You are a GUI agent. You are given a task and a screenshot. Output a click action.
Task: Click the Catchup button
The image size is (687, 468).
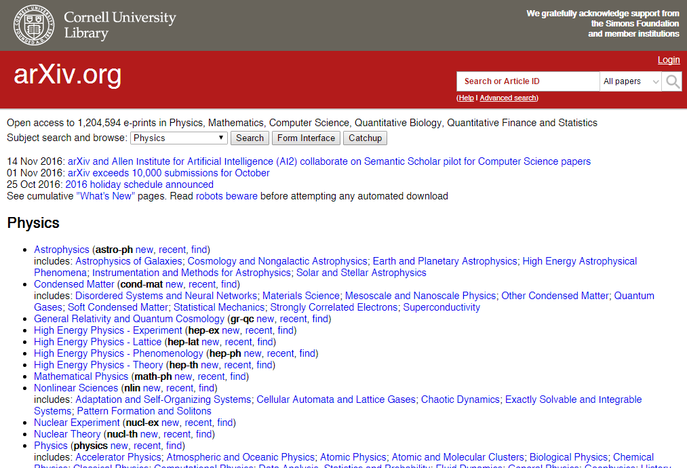(x=365, y=138)
